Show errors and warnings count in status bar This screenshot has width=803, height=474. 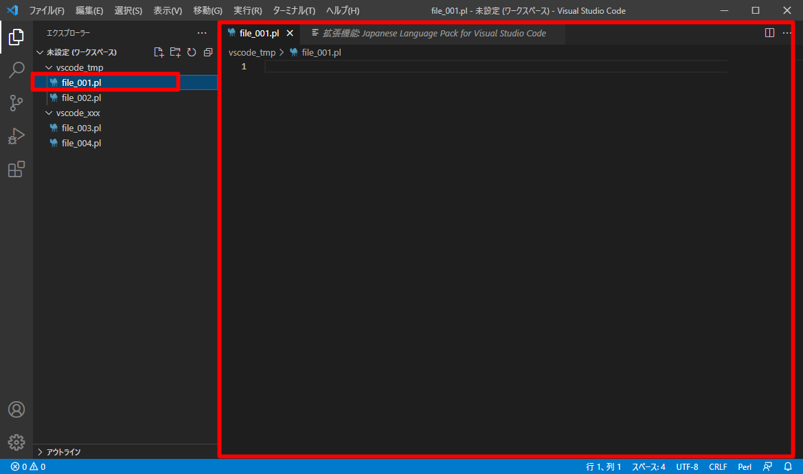[28, 466]
